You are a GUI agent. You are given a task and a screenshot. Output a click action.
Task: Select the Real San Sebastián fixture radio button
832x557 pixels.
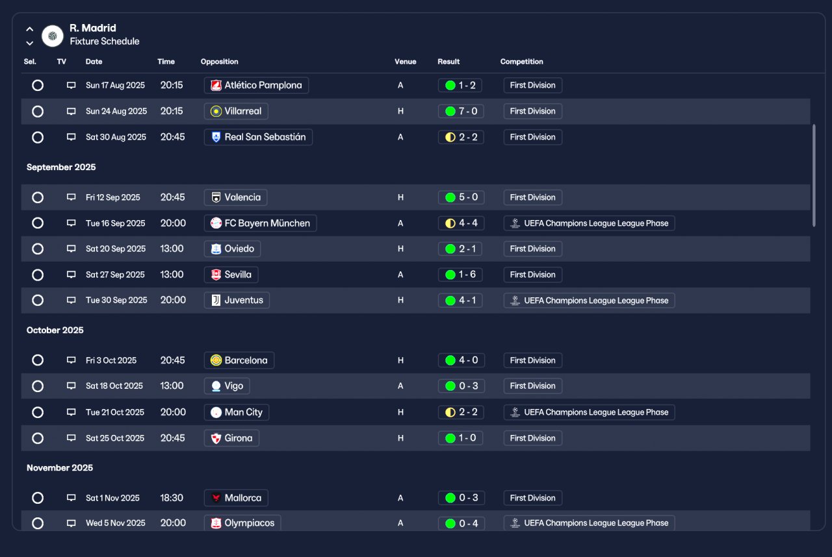pos(38,137)
